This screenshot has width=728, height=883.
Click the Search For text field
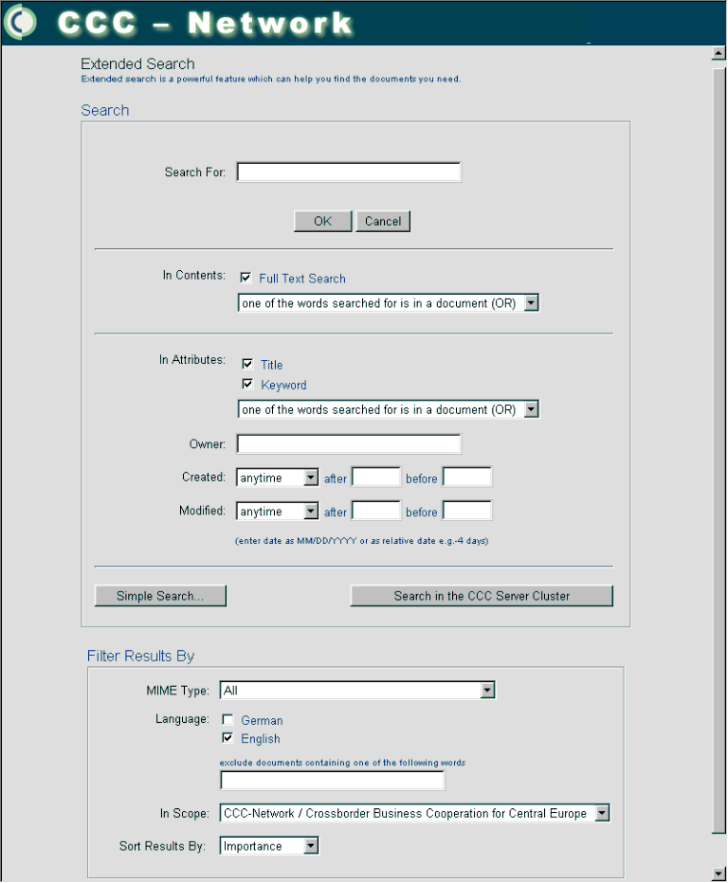pyautogui.click(x=349, y=172)
